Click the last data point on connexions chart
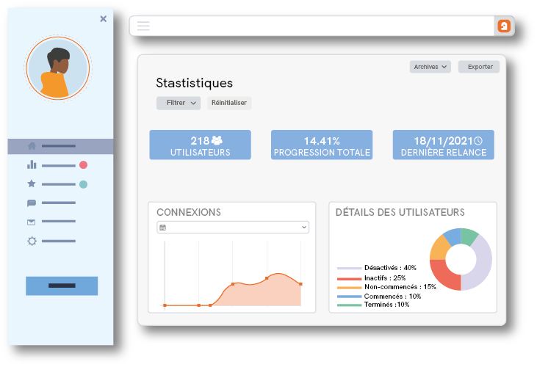The width and height of the screenshot is (537, 367). pyautogui.click(x=300, y=284)
